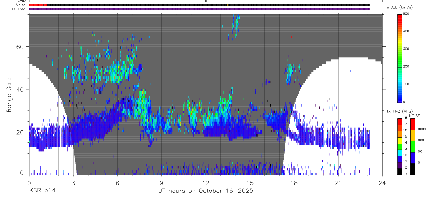Click the red swatch of the NOISE legend
This screenshot has height=198, width=430.
tap(413, 124)
